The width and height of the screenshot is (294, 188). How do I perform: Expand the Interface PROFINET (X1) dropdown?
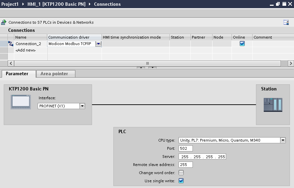[82, 106]
